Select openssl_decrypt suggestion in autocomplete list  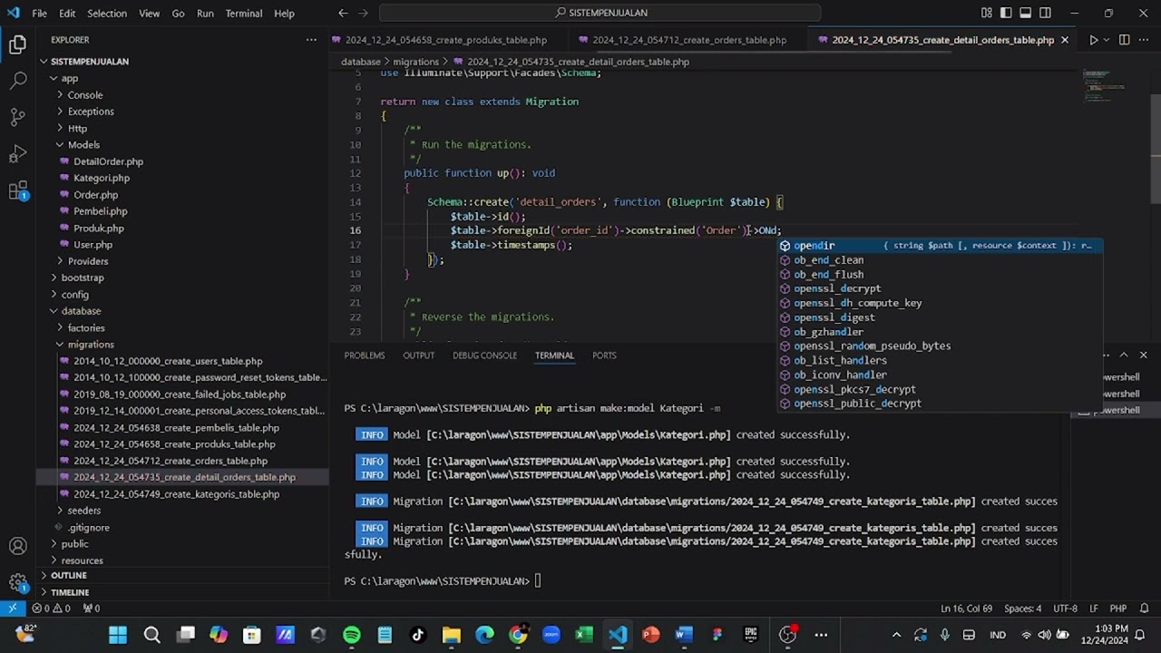click(941, 288)
